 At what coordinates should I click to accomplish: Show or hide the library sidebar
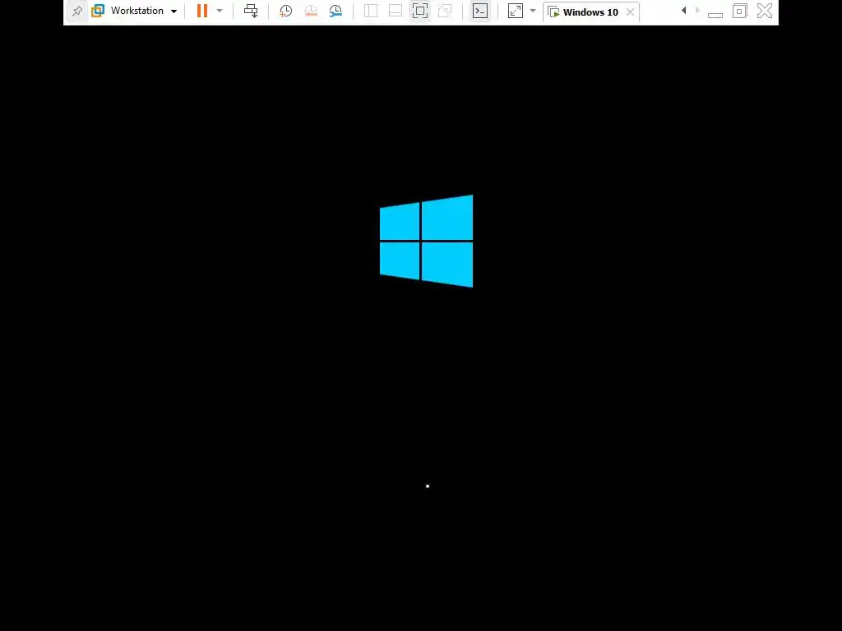[x=371, y=11]
